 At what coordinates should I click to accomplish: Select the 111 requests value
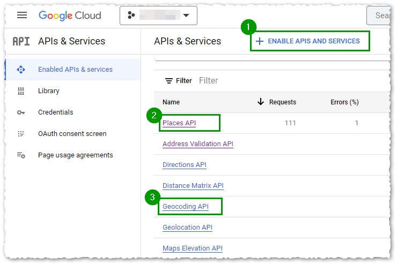tap(290, 123)
